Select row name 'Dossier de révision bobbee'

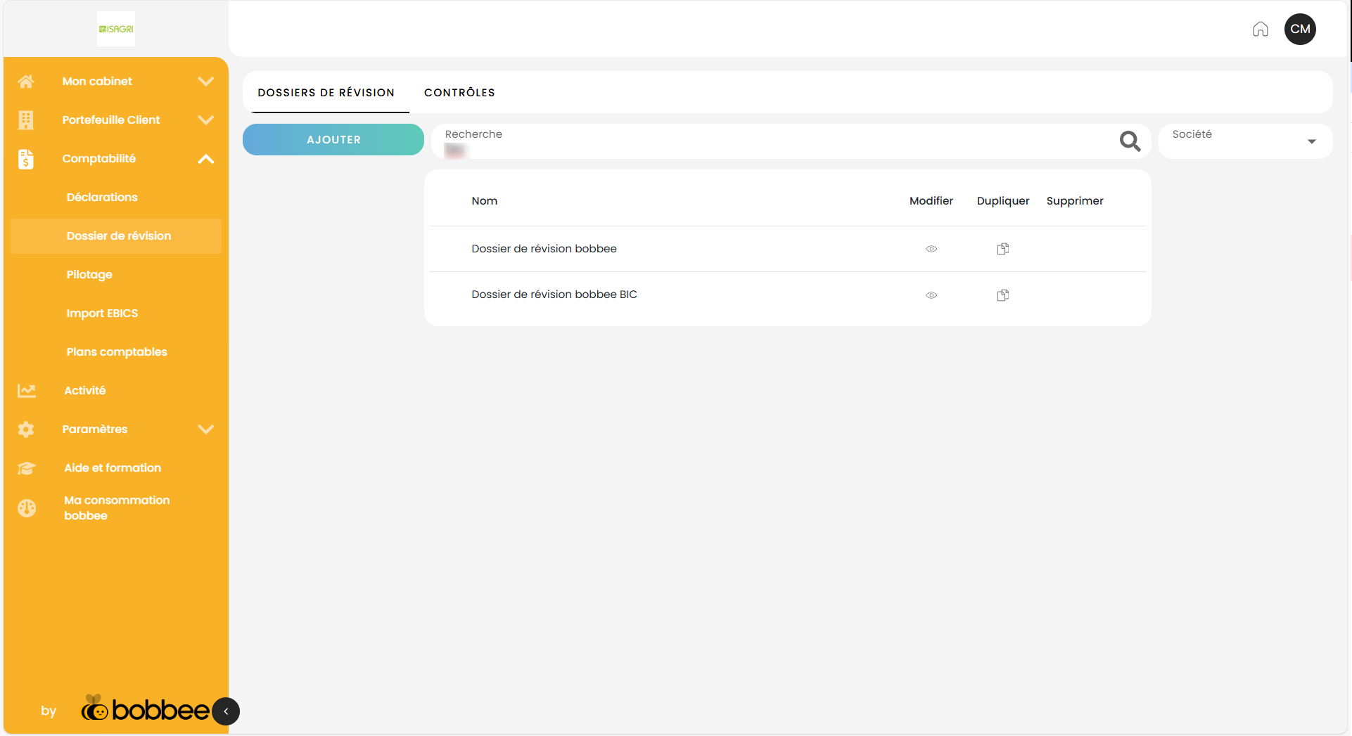544,249
